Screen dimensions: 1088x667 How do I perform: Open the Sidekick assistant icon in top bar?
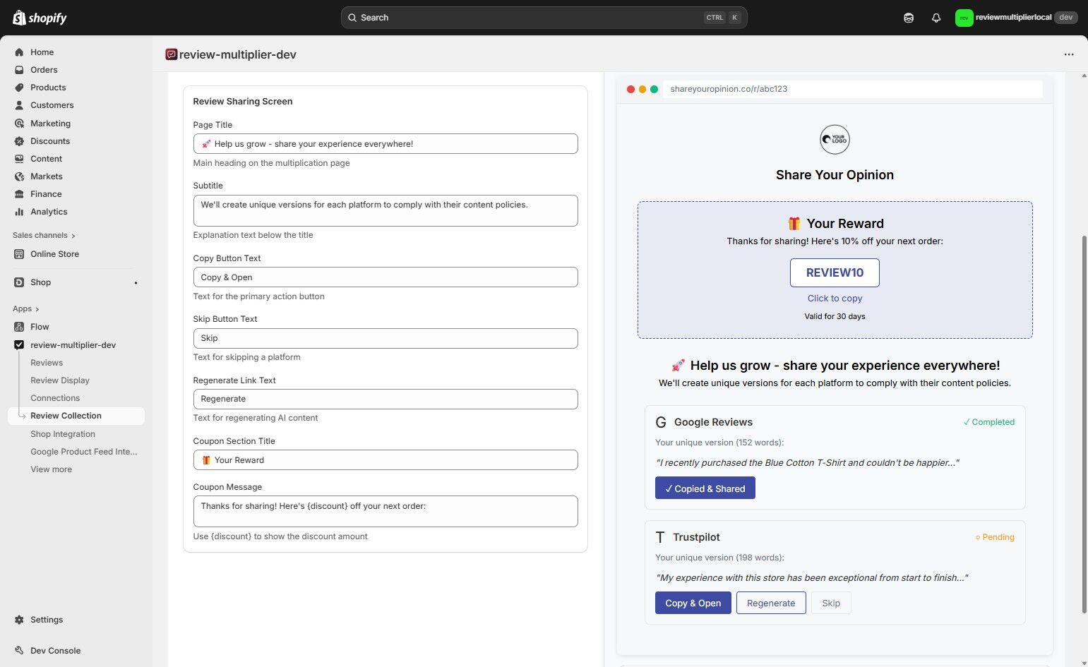909,18
